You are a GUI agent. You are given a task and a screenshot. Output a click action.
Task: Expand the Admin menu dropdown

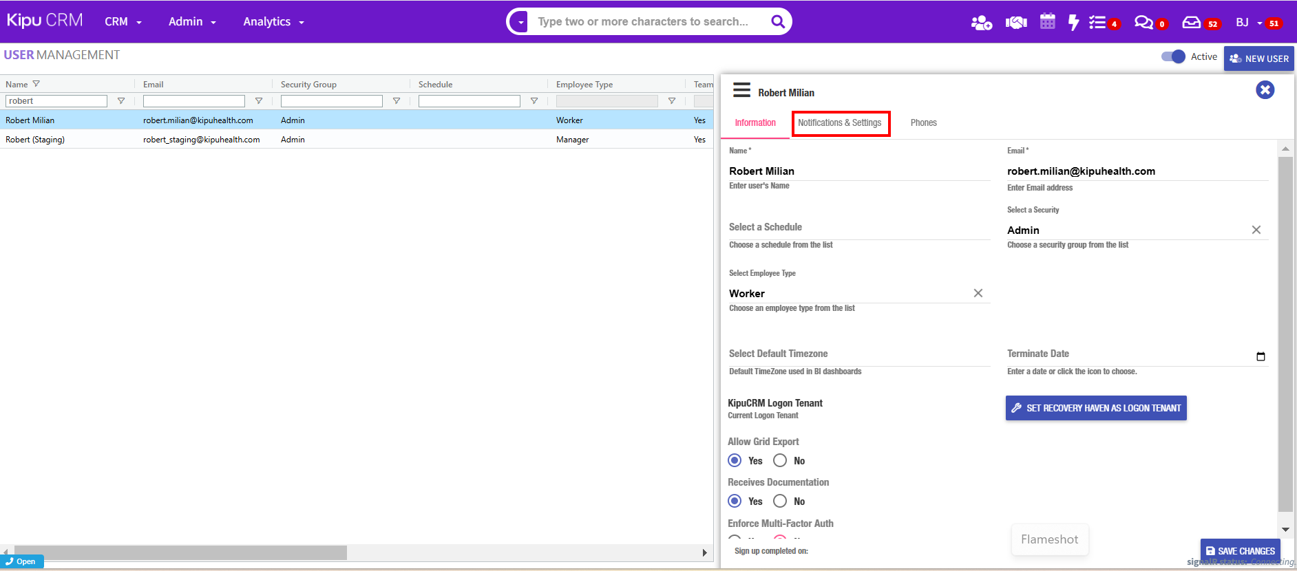[192, 22]
